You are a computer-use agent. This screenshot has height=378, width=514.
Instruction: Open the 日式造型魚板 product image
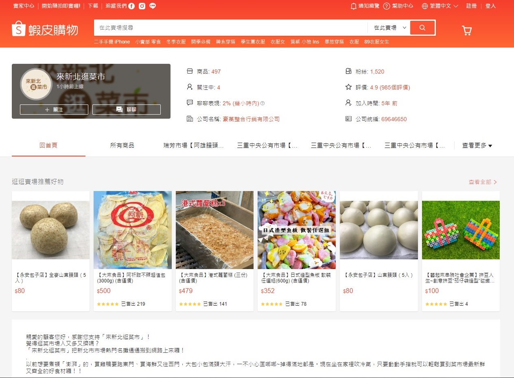click(297, 230)
